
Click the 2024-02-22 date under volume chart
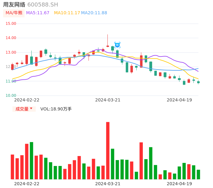pos(27,184)
